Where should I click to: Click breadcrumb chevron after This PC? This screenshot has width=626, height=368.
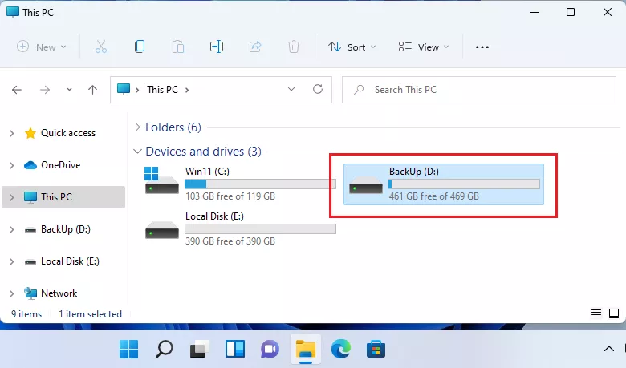click(x=187, y=90)
